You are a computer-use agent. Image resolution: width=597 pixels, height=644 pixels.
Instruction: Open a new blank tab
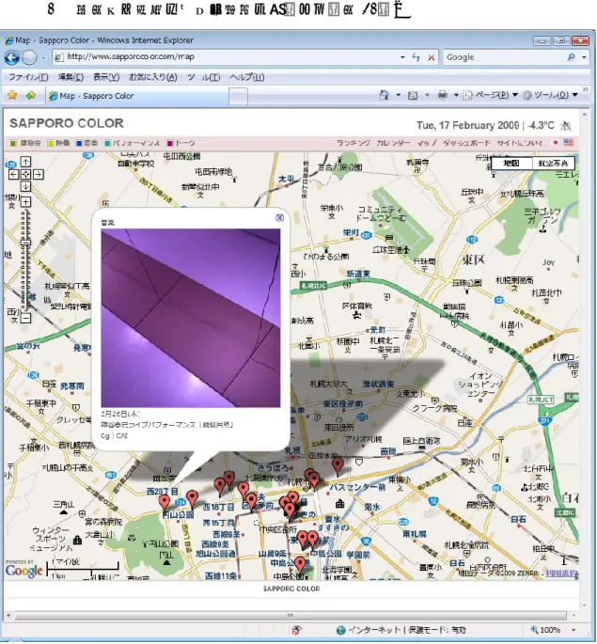[x=238, y=97]
